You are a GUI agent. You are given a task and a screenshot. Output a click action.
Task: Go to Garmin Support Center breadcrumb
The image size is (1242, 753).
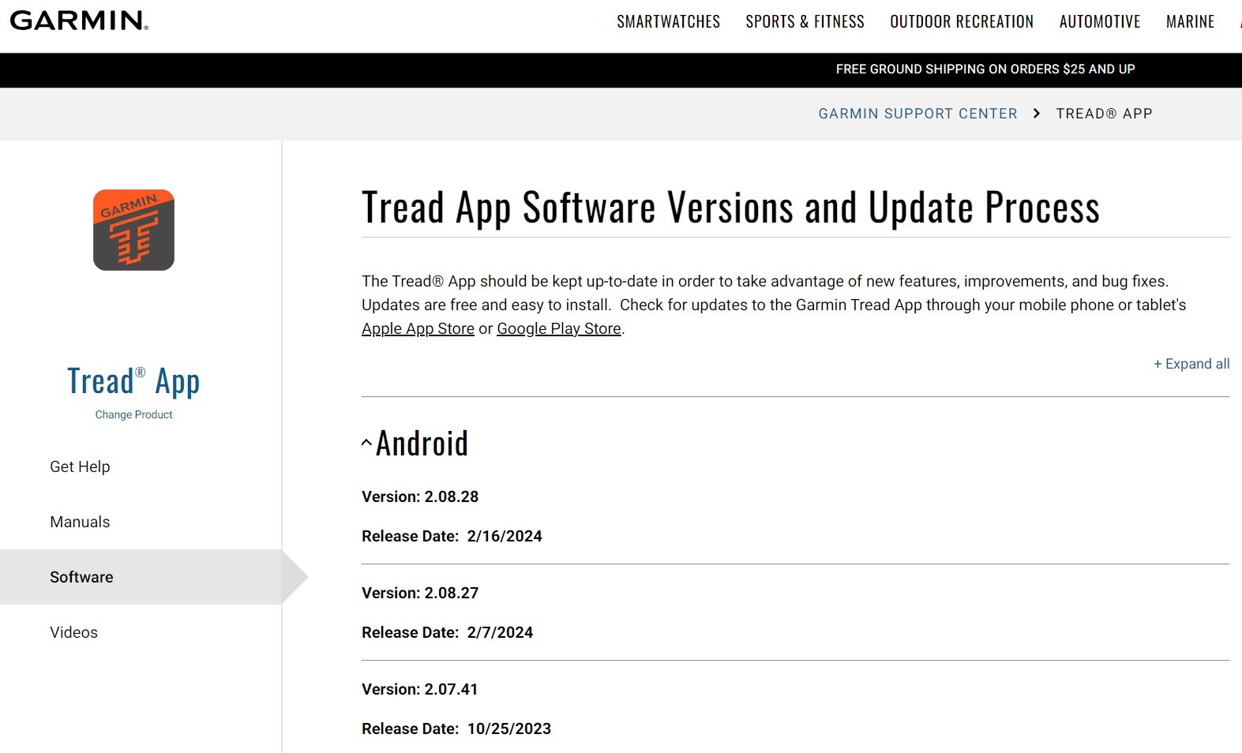tap(917, 114)
